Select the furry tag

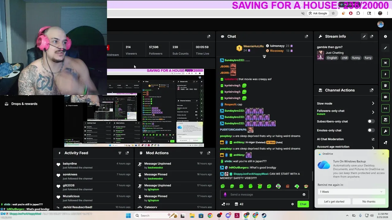368,58
